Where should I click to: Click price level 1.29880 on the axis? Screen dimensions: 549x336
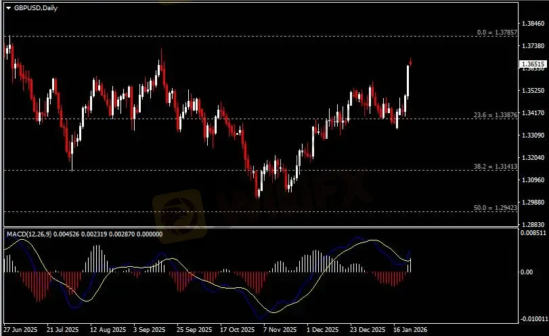[533, 202]
